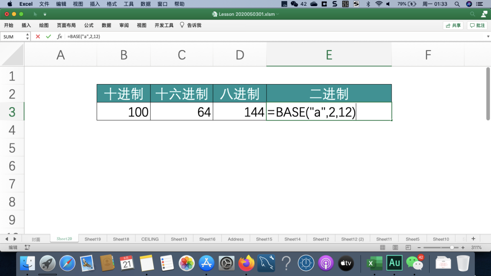Open System Preferences from the Dock
The image size is (491, 276).
click(x=227, y=263)
